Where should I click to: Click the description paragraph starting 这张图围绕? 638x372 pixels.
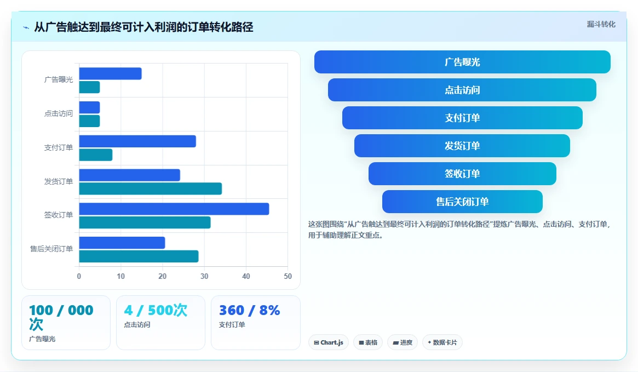(x=459, y=230)
